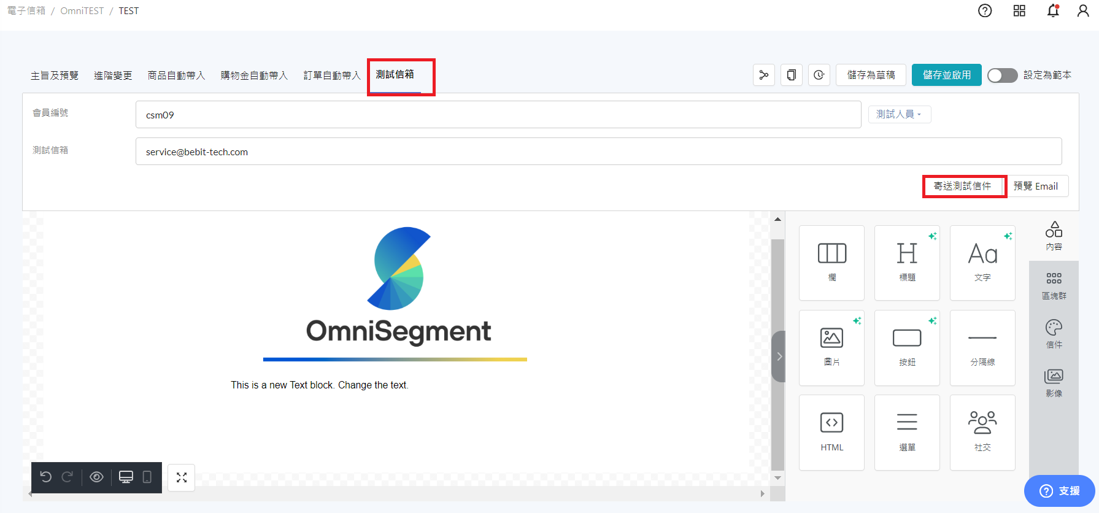
Task: Select the 測試信箱 tab
Action: 395,74
